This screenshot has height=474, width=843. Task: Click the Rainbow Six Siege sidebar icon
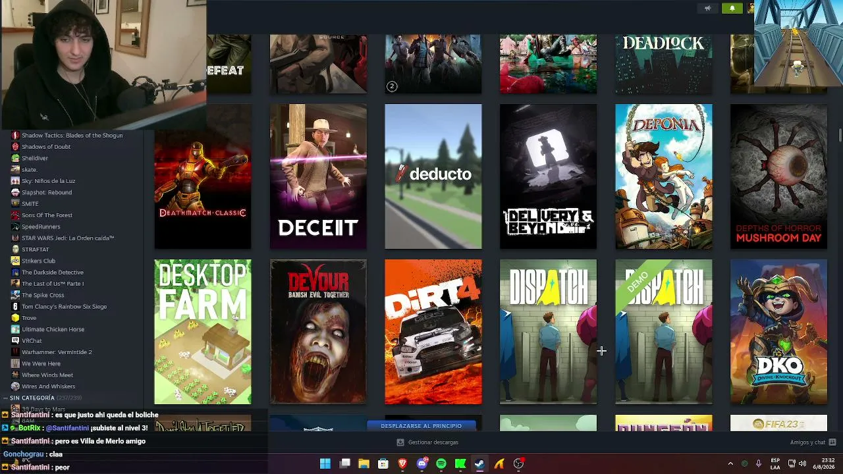[x=15, y=307]
